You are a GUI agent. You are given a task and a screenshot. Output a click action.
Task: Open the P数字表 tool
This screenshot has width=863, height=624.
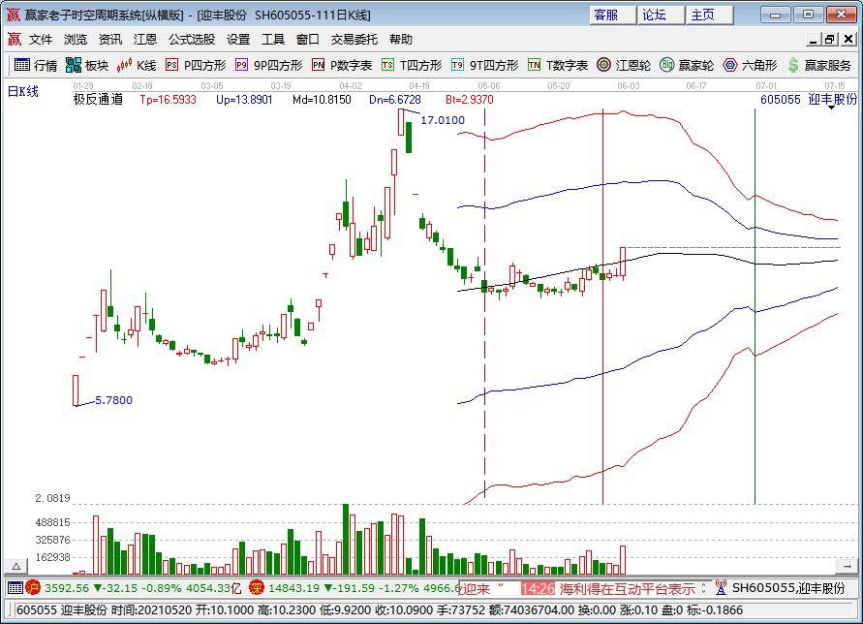[342, 66]
